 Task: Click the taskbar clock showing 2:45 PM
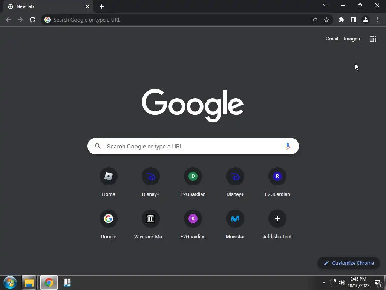coord(358,282)
